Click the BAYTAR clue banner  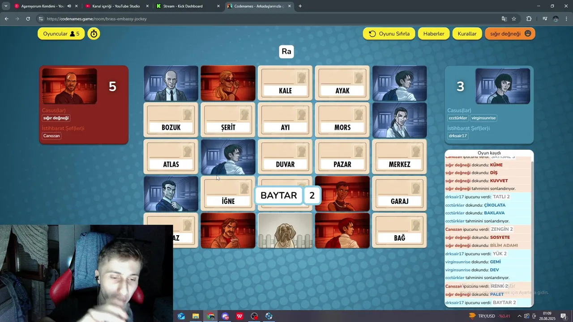point(278,195)
